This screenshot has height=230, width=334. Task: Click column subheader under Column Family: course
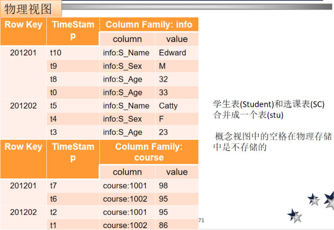127,172
